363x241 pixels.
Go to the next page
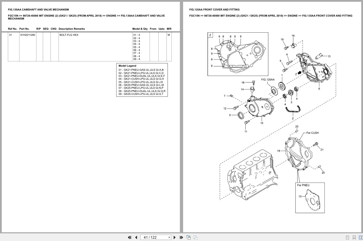[x=175, y=237]
